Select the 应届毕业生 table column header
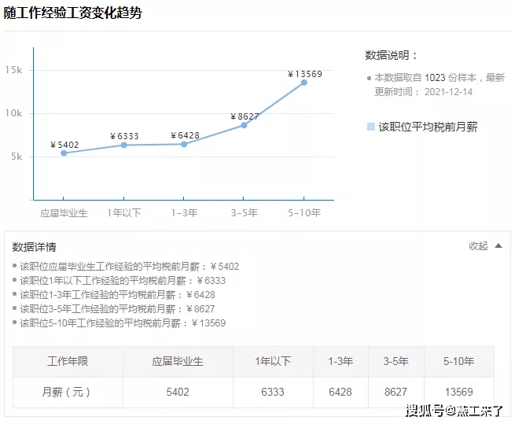Image resolution: width=515 pixels, height=424 pixels. tap(178, 362)
